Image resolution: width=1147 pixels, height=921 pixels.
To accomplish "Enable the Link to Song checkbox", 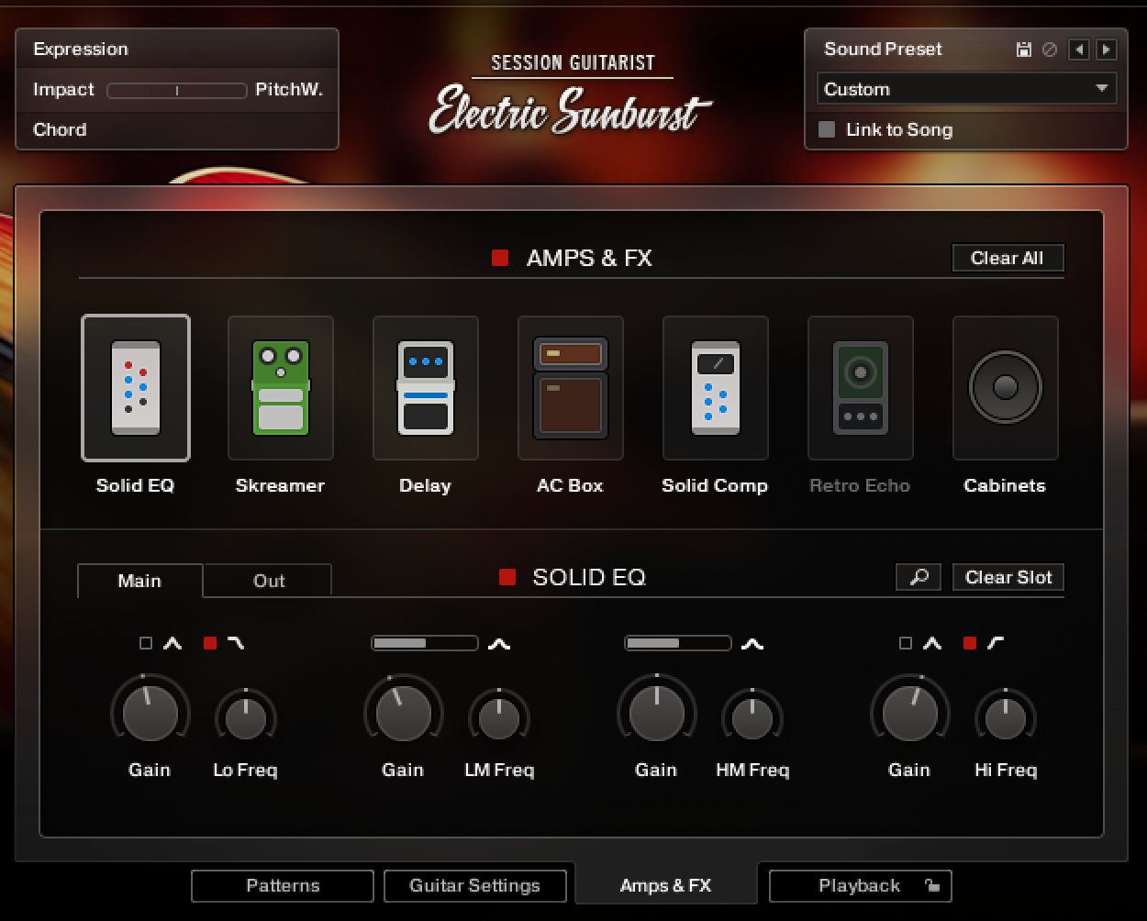I will [827, 129].
